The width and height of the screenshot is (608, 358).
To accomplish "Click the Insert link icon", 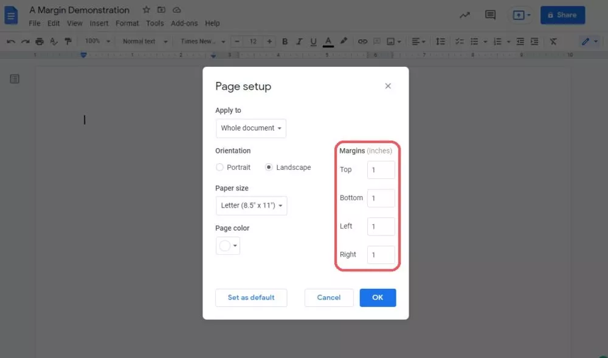I will click(362, 41).
